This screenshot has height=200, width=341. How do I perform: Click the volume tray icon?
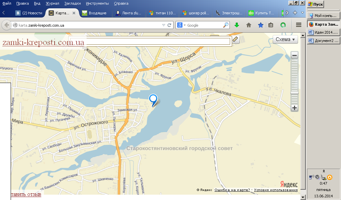317,177
